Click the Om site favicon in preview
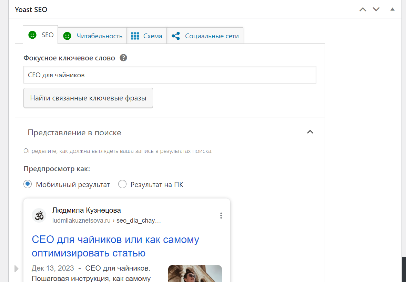The height and width of the screenshot is (282, 406). pyautogui.click(x=39, y=215)
